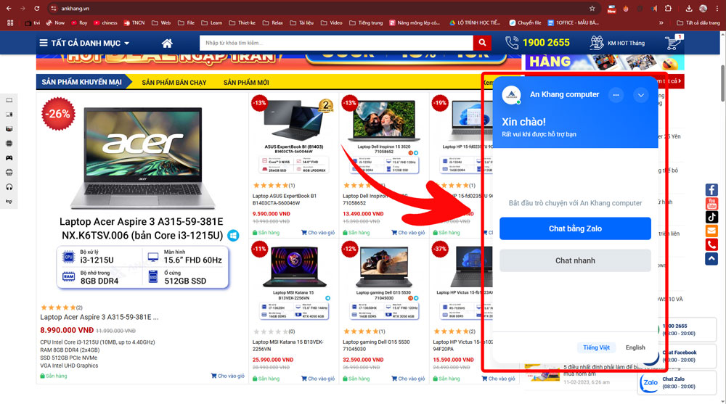Switch chat language to Tiếng Việt
726x404 pixels.
(x=596, y=347)
